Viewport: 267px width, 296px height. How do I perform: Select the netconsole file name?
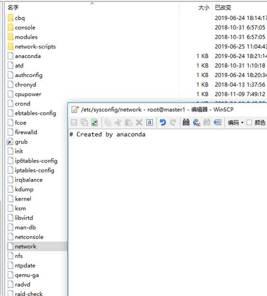(29, 237)
